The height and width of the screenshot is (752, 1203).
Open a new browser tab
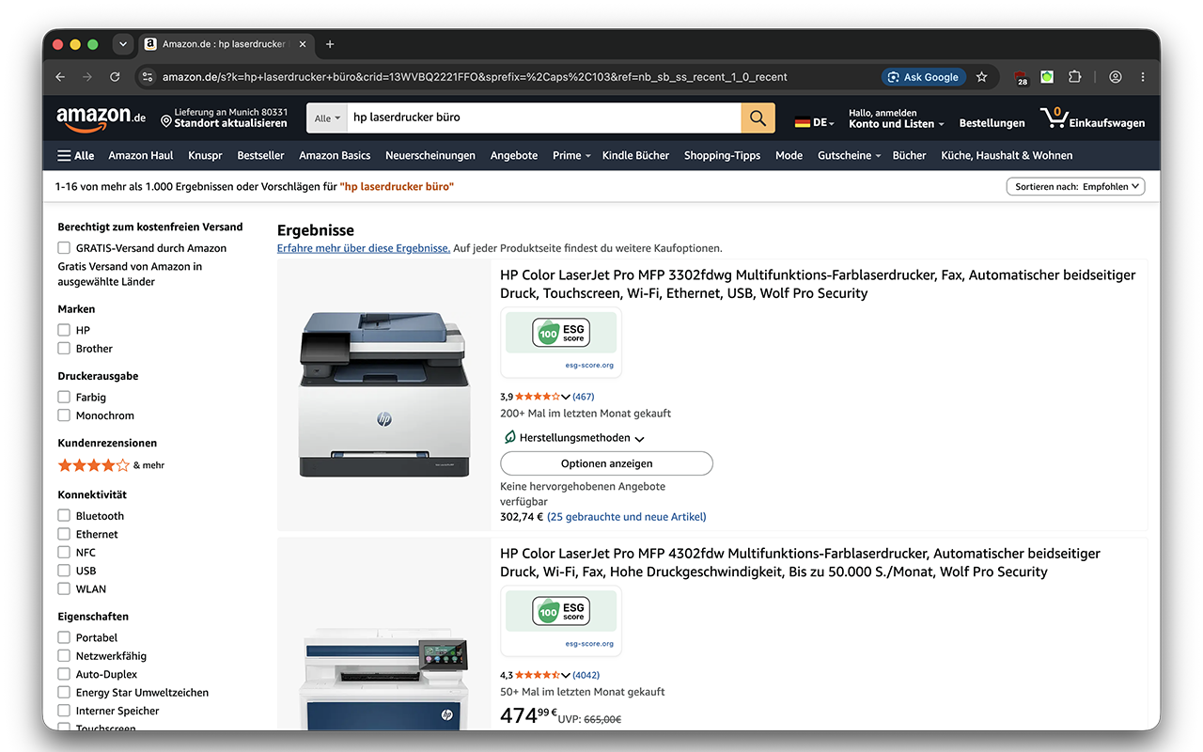pyautogui.click(x=330, y=44)
